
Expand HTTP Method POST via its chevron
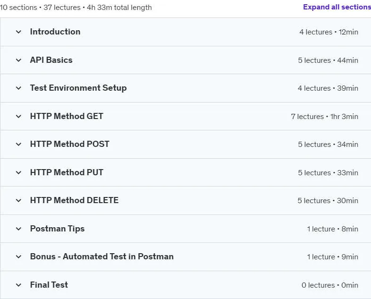pyautogui.click(x=18, y=144)
